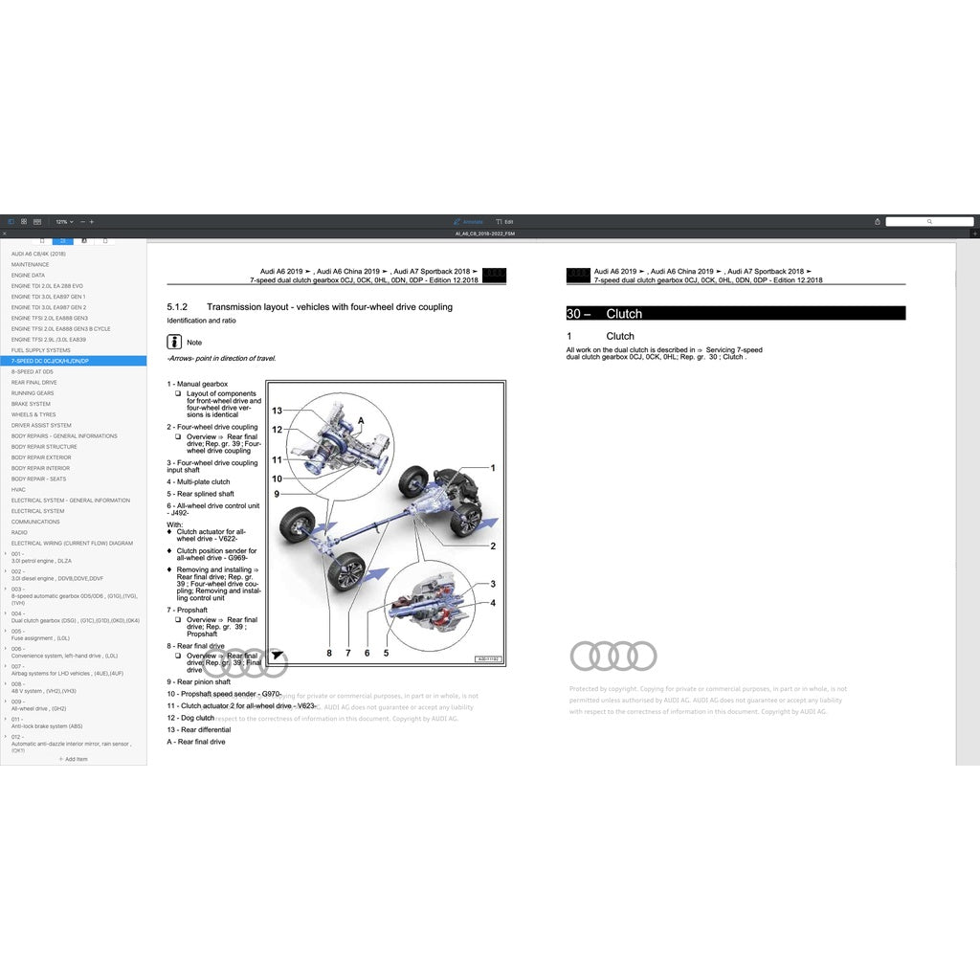Click the zoom out minus icon

(82, 221)
